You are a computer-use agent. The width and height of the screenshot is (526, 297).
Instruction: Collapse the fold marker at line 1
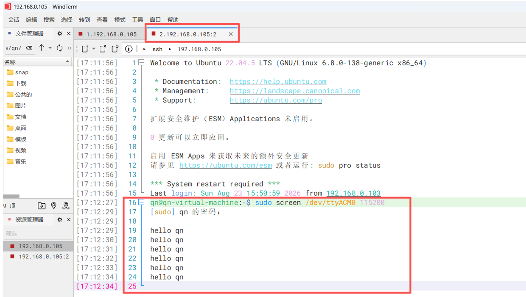(x=142, y=63)
